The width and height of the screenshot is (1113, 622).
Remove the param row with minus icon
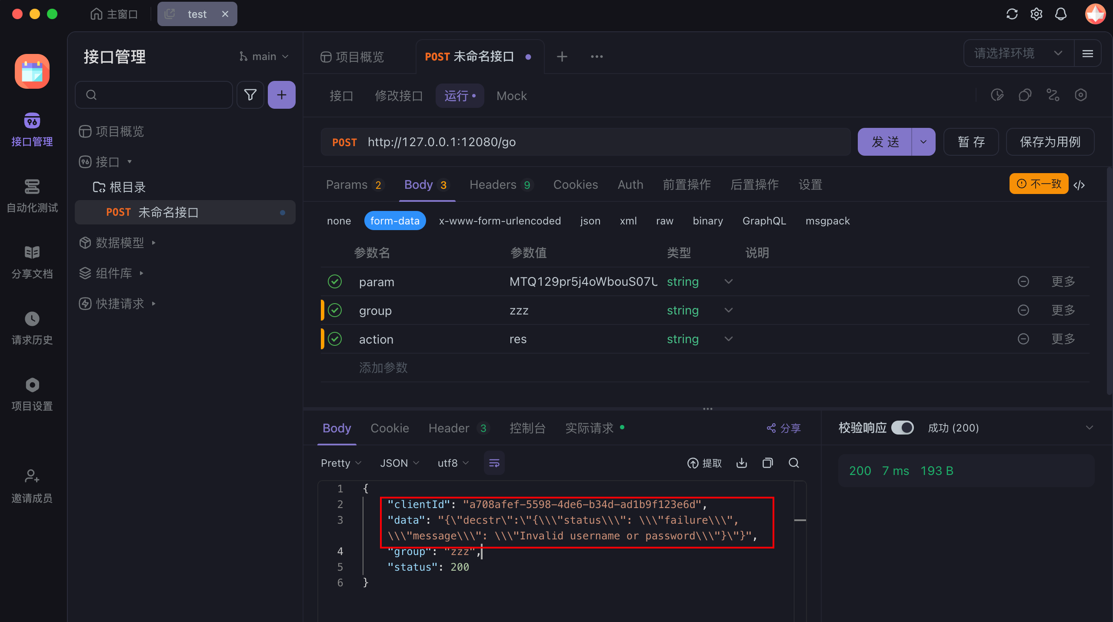coord(1023,281)
